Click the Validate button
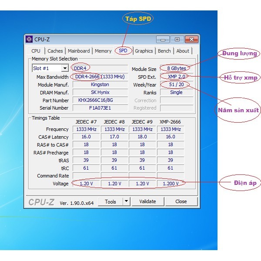261x261 pixels. click(x=147, y=201)
